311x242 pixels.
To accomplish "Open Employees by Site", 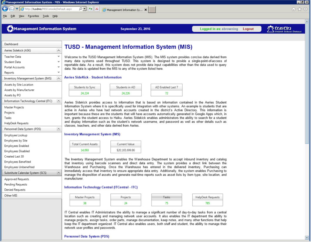I will pos(16,141).
